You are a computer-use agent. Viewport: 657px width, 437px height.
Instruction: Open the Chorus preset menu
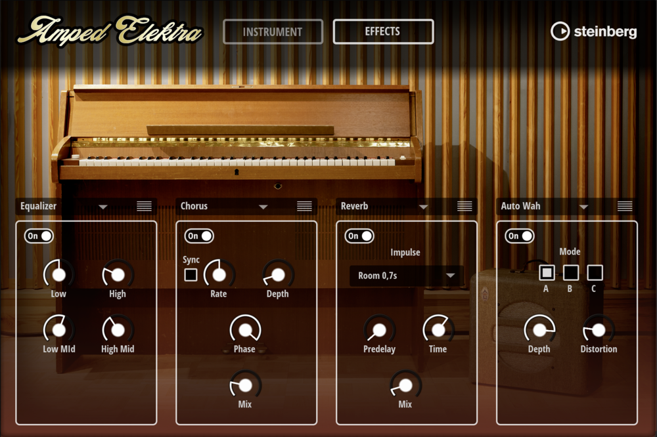point(304,205)
